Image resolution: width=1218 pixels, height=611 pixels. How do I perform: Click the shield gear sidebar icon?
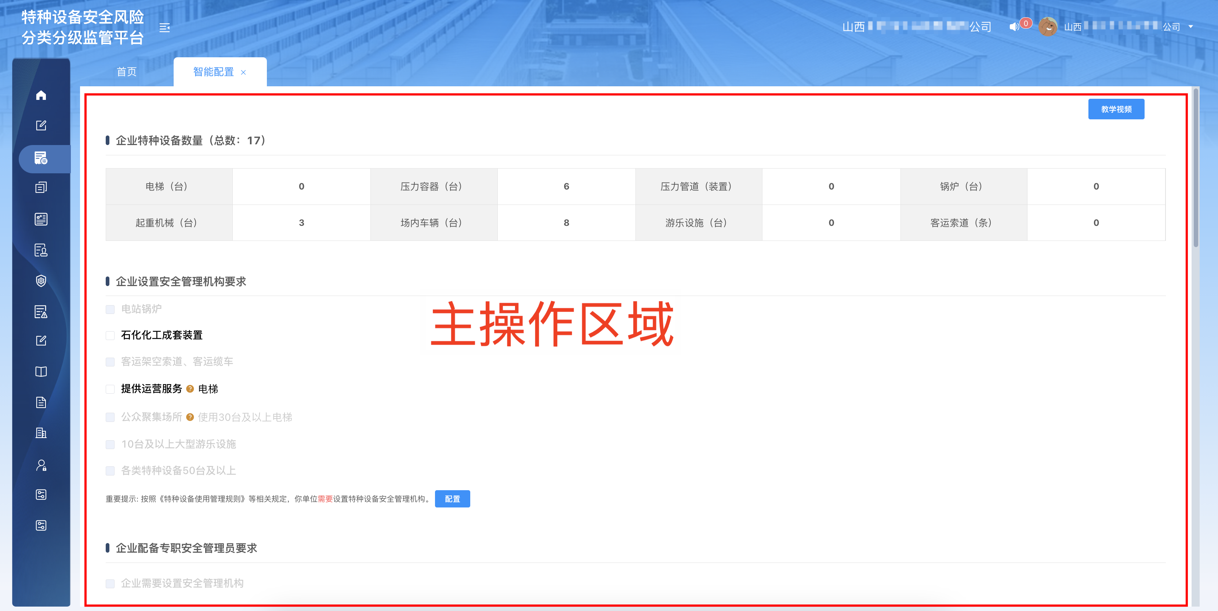coord(41,281)
